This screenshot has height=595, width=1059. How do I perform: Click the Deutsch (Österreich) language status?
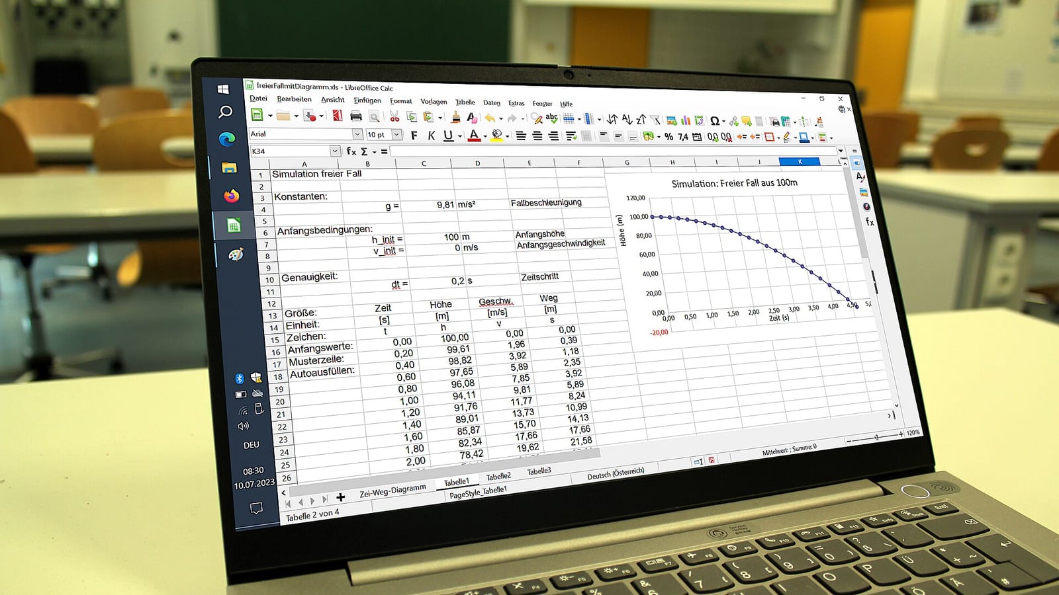616,473
